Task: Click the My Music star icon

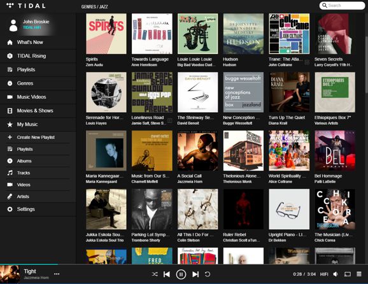Action: coord(10,124)
